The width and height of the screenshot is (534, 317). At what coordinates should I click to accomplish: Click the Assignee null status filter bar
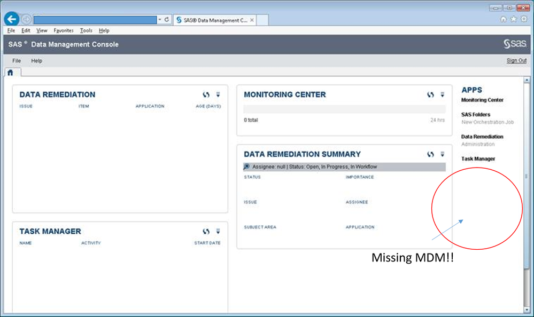click(x=344, y=167)
